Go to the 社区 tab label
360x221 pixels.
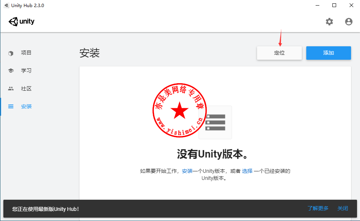[x=26, y=88]
